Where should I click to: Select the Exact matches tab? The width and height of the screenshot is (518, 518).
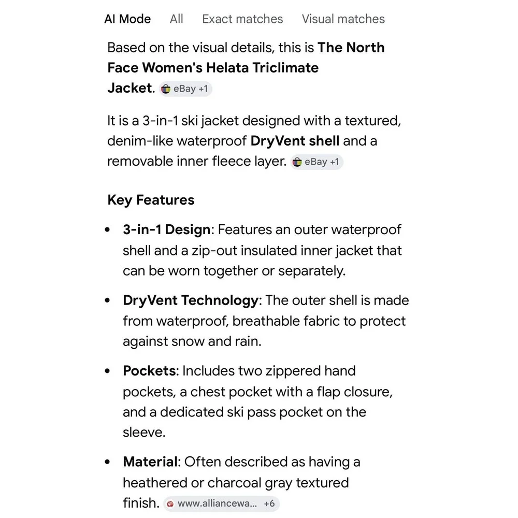point(242,19)
